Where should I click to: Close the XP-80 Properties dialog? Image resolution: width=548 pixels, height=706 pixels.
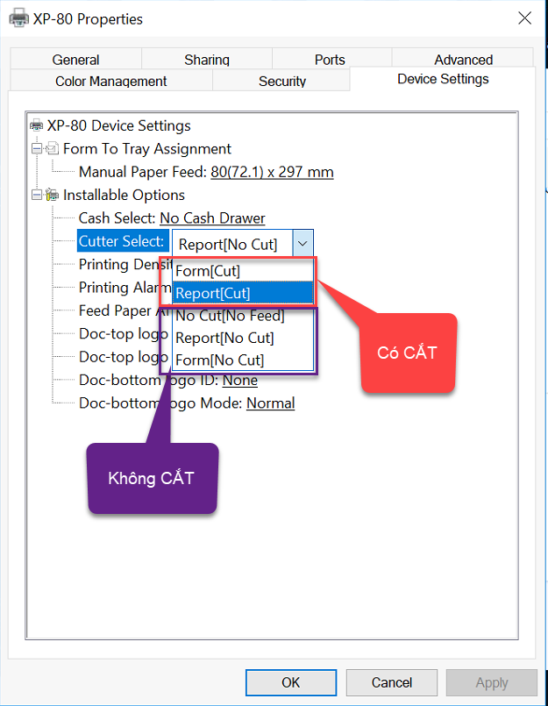pos(524,18)
